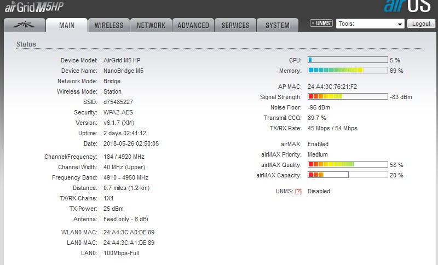Click noise floor value -96 dBm
Image resolution: width=438 pixels, height=265 pixels.
click(319, 107)
